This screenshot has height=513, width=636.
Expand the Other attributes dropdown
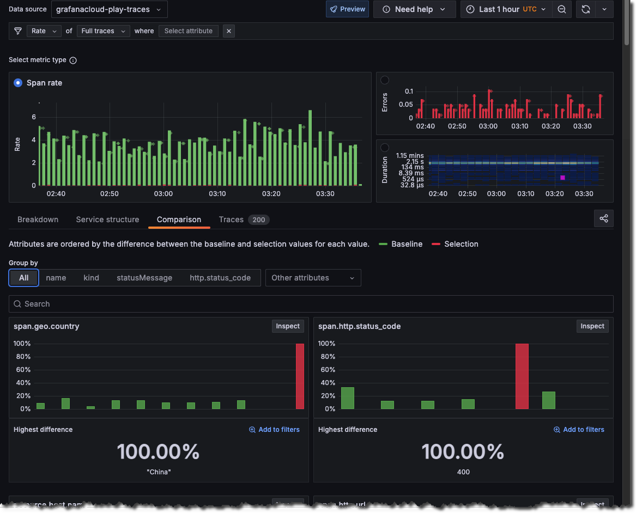click(x=313, y=278)
